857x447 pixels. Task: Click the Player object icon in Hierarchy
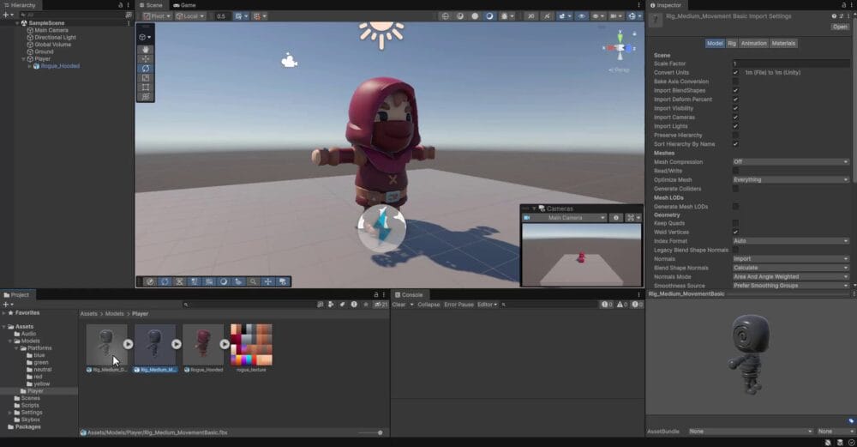(30, 58)
